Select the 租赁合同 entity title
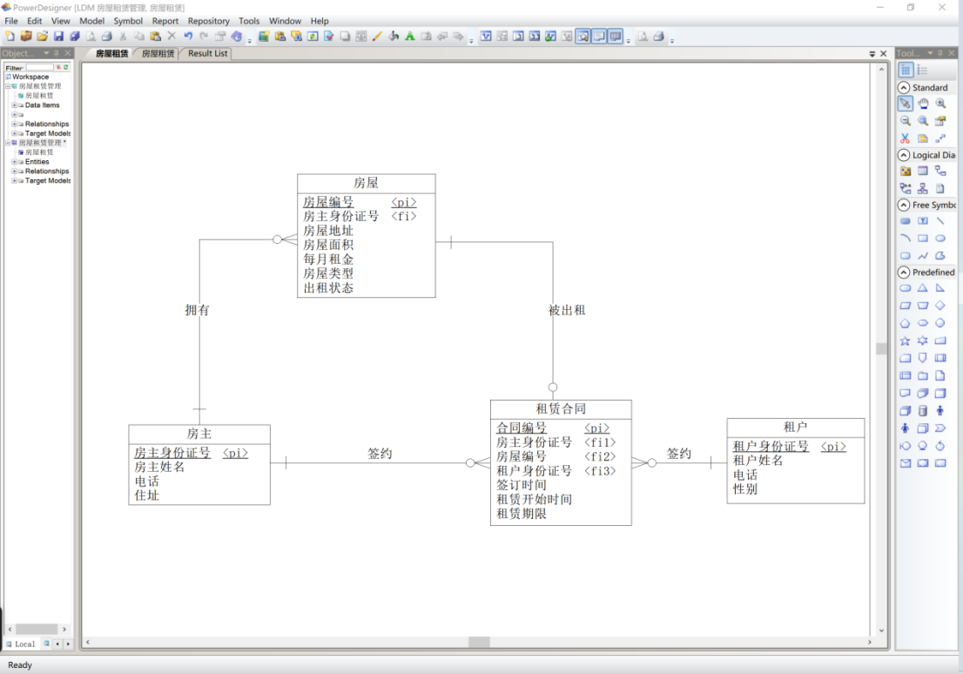Viewport: 963px width, 674px height. pyautogui.click(x=561, y=408)
